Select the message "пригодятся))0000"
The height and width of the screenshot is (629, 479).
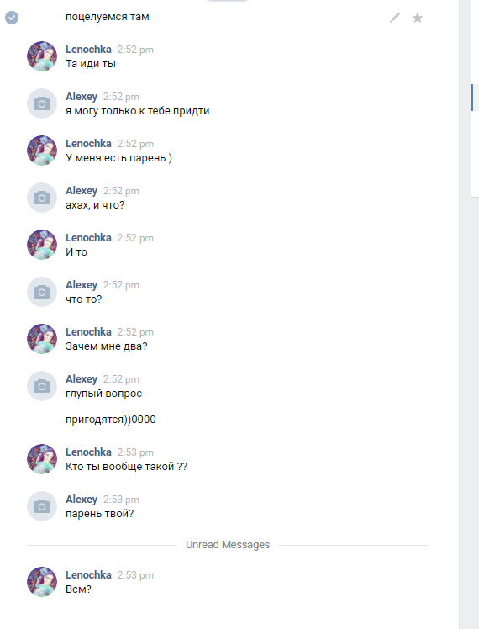pyautogui.click(x=111, y=420)
